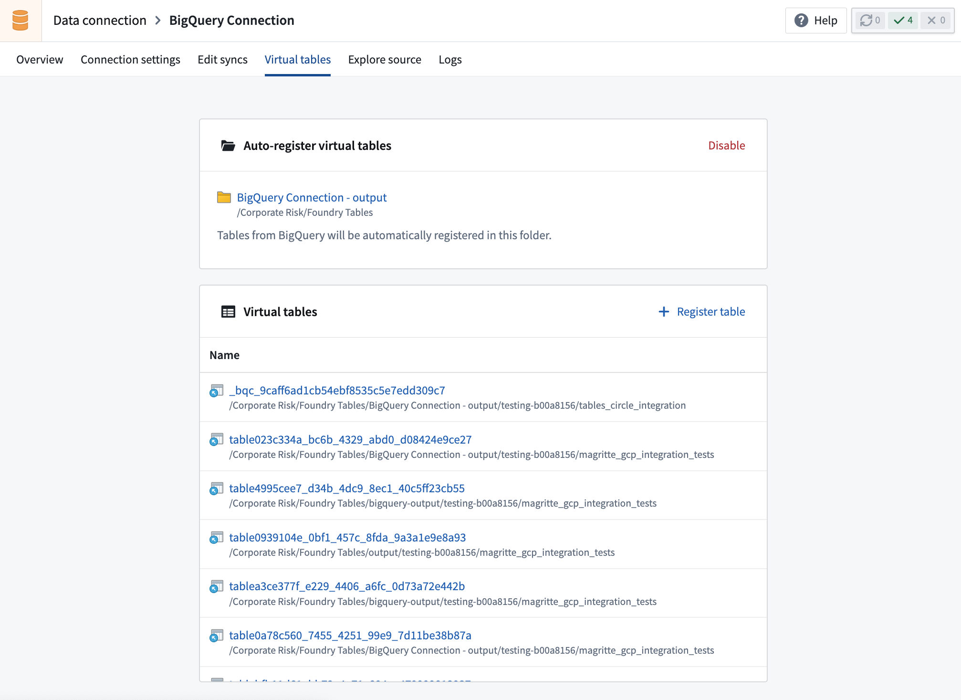This screenshot has height=700, width=961.
Task: Open table4995cee7_d34b_4dc9_8ec1_40c5ff23cb55
Action: coord(347,488)
